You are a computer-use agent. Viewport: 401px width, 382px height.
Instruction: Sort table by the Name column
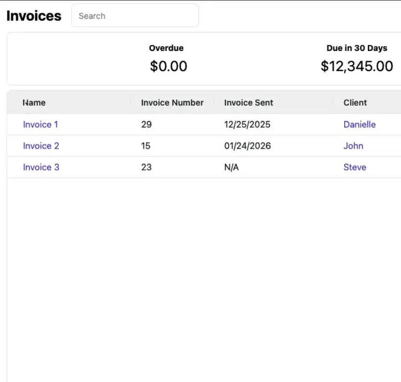tap(34, 102)
